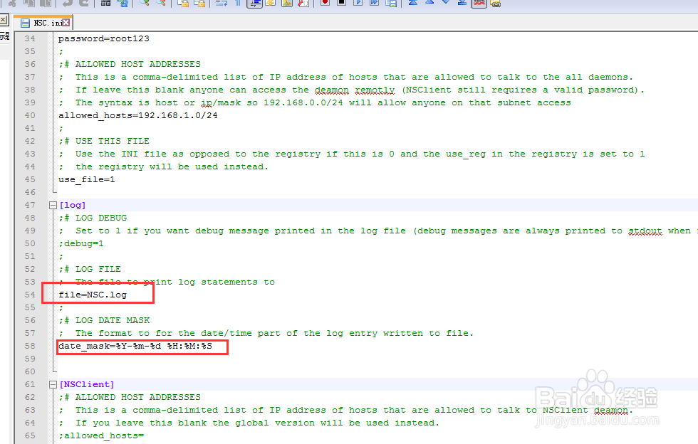Select the Zoom In magnifier icon
This screenshot has height=444, width=698.
(143, 4)
